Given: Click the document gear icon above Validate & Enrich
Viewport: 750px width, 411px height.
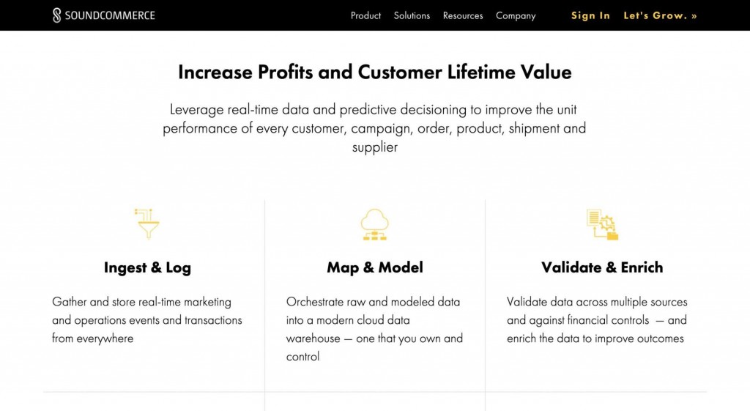Looking at the screenshot, I should (602, 224).
